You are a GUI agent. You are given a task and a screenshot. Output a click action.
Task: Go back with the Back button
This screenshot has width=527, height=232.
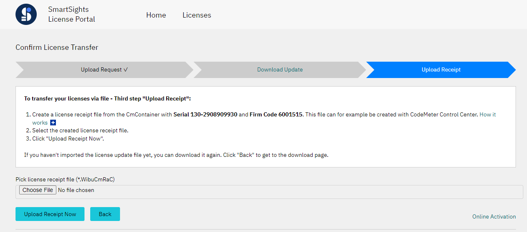coord(105,214)
